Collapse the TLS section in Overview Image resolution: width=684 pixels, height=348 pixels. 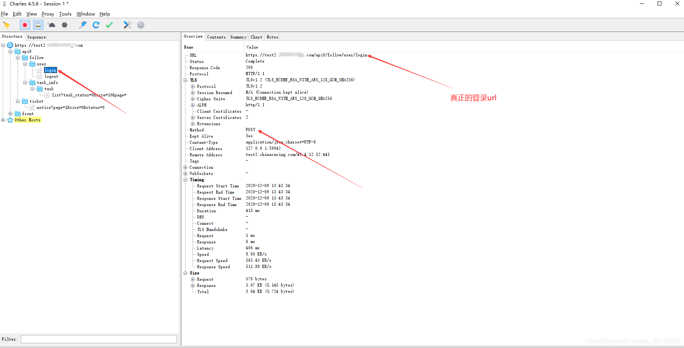click(x=185, y=80)
